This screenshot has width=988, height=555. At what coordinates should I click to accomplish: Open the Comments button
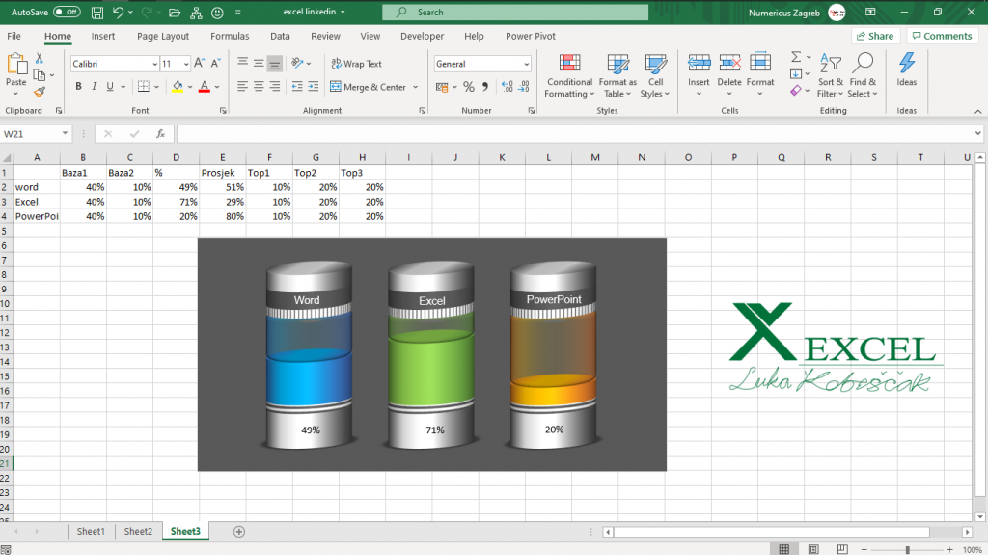942,36
